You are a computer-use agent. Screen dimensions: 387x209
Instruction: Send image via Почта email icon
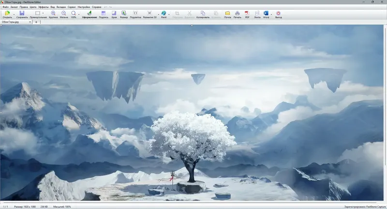pos(227,14)
